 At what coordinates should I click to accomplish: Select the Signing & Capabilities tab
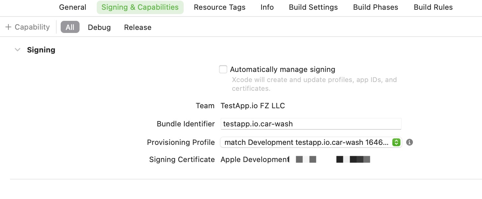(x=140, y=7)
